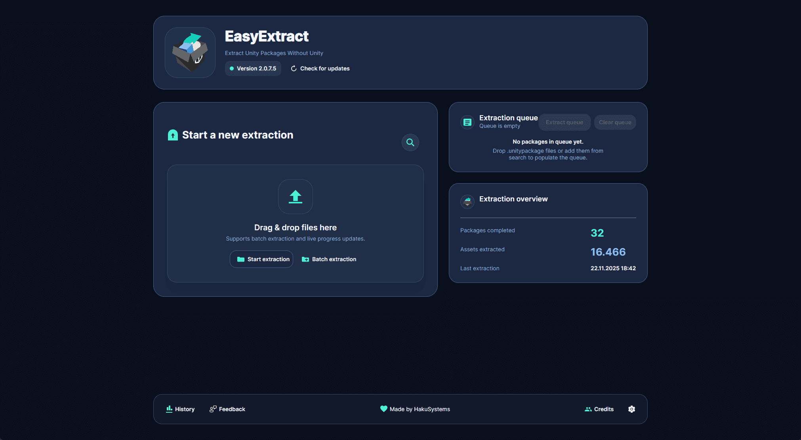Click the Extraction overview anchor icon
The image size is (801, 440).
tap(467, 201)
